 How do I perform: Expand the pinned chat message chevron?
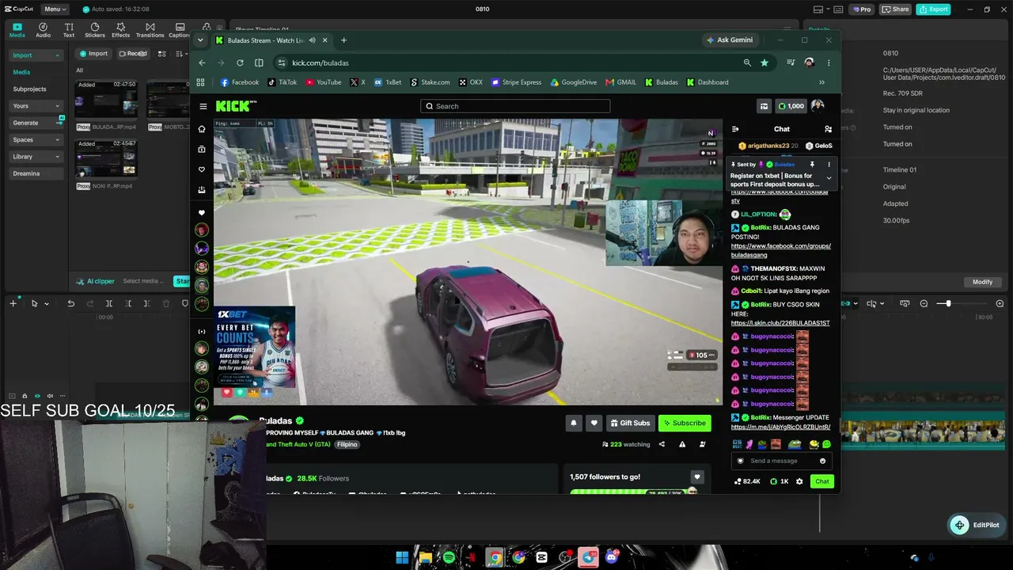click(x=829, y=178)
